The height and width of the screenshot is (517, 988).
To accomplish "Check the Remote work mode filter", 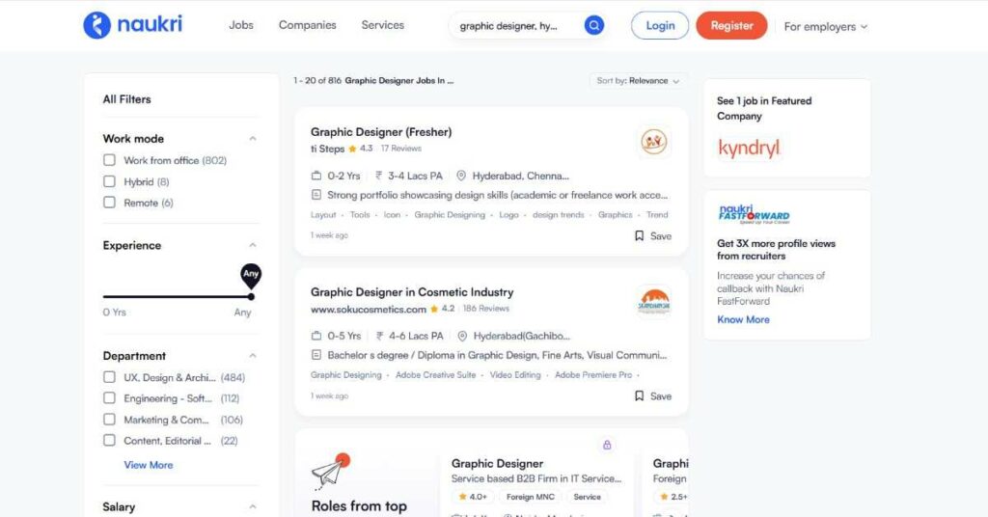I will point(110,203).
